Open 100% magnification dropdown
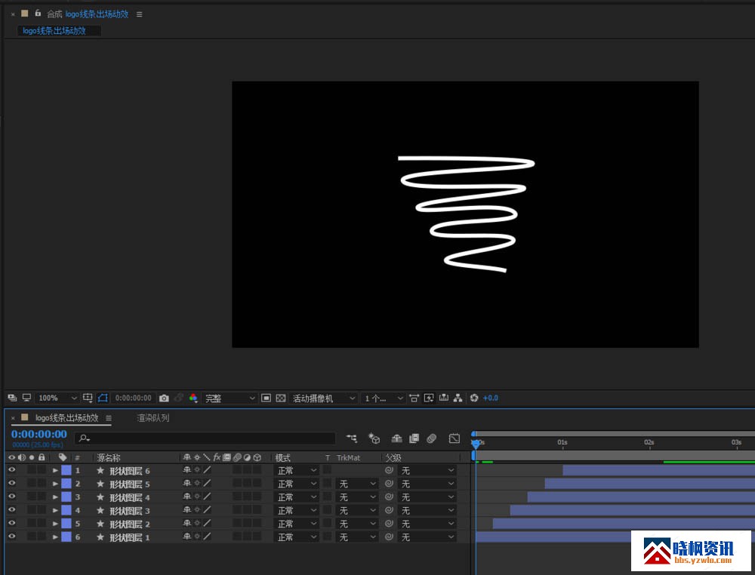 57,398
